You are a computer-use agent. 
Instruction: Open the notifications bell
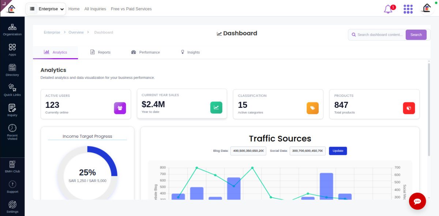click(389, 9)
